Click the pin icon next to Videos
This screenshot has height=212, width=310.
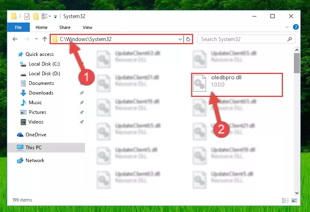82,122
